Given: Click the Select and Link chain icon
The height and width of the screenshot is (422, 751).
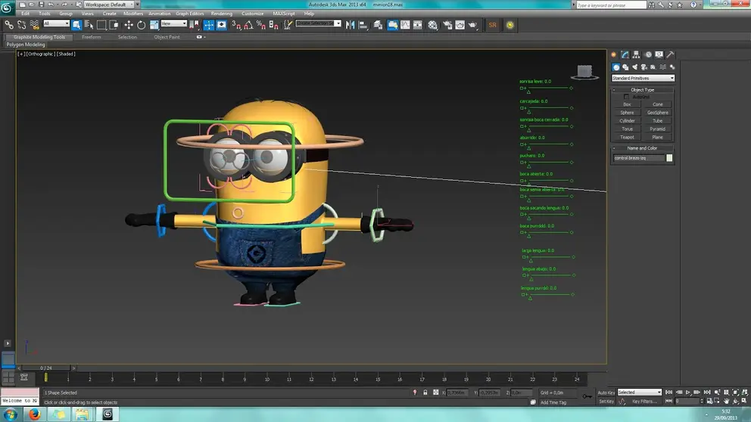Looking at the screenshot, I should [8, 24].
